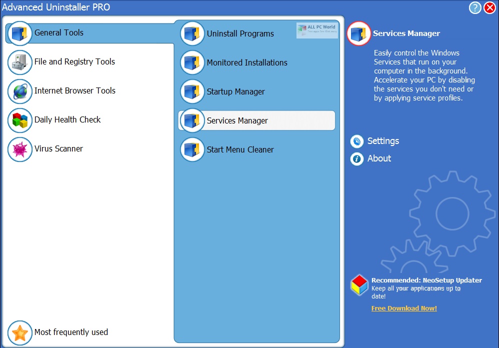
Task: Click the About info icon
Action: [x=356, y=158]
